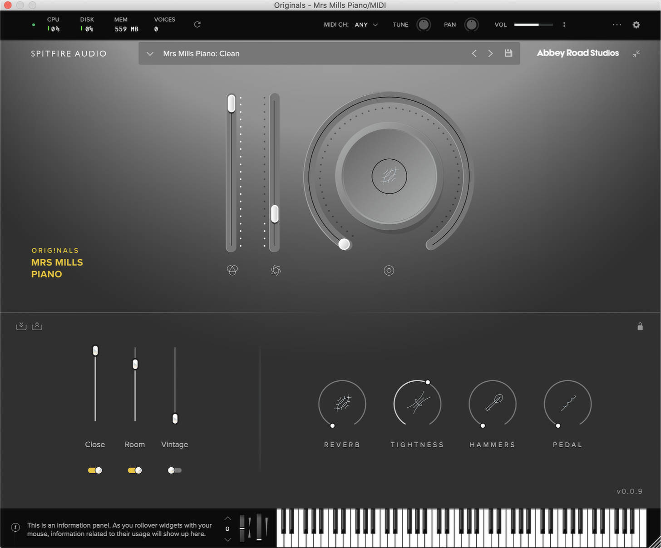Open the MIDI CH ANY dropdown
661x548 pixels.
pyautogui.click(x=366, y=25)
